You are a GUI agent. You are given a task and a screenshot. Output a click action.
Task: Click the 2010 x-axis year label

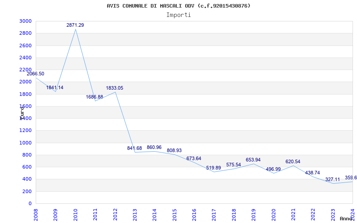click(75, 215)
